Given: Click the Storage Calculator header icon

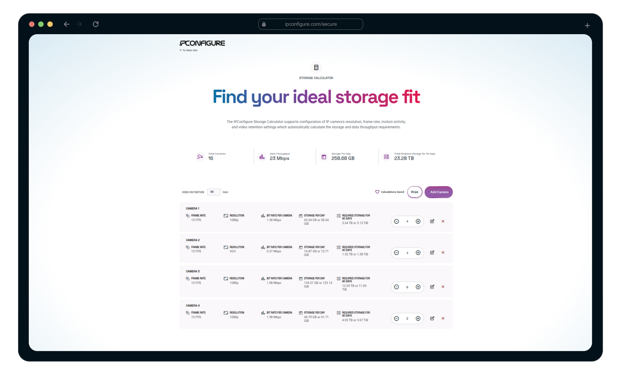Looking at the screenshot, I should (316, 67).
